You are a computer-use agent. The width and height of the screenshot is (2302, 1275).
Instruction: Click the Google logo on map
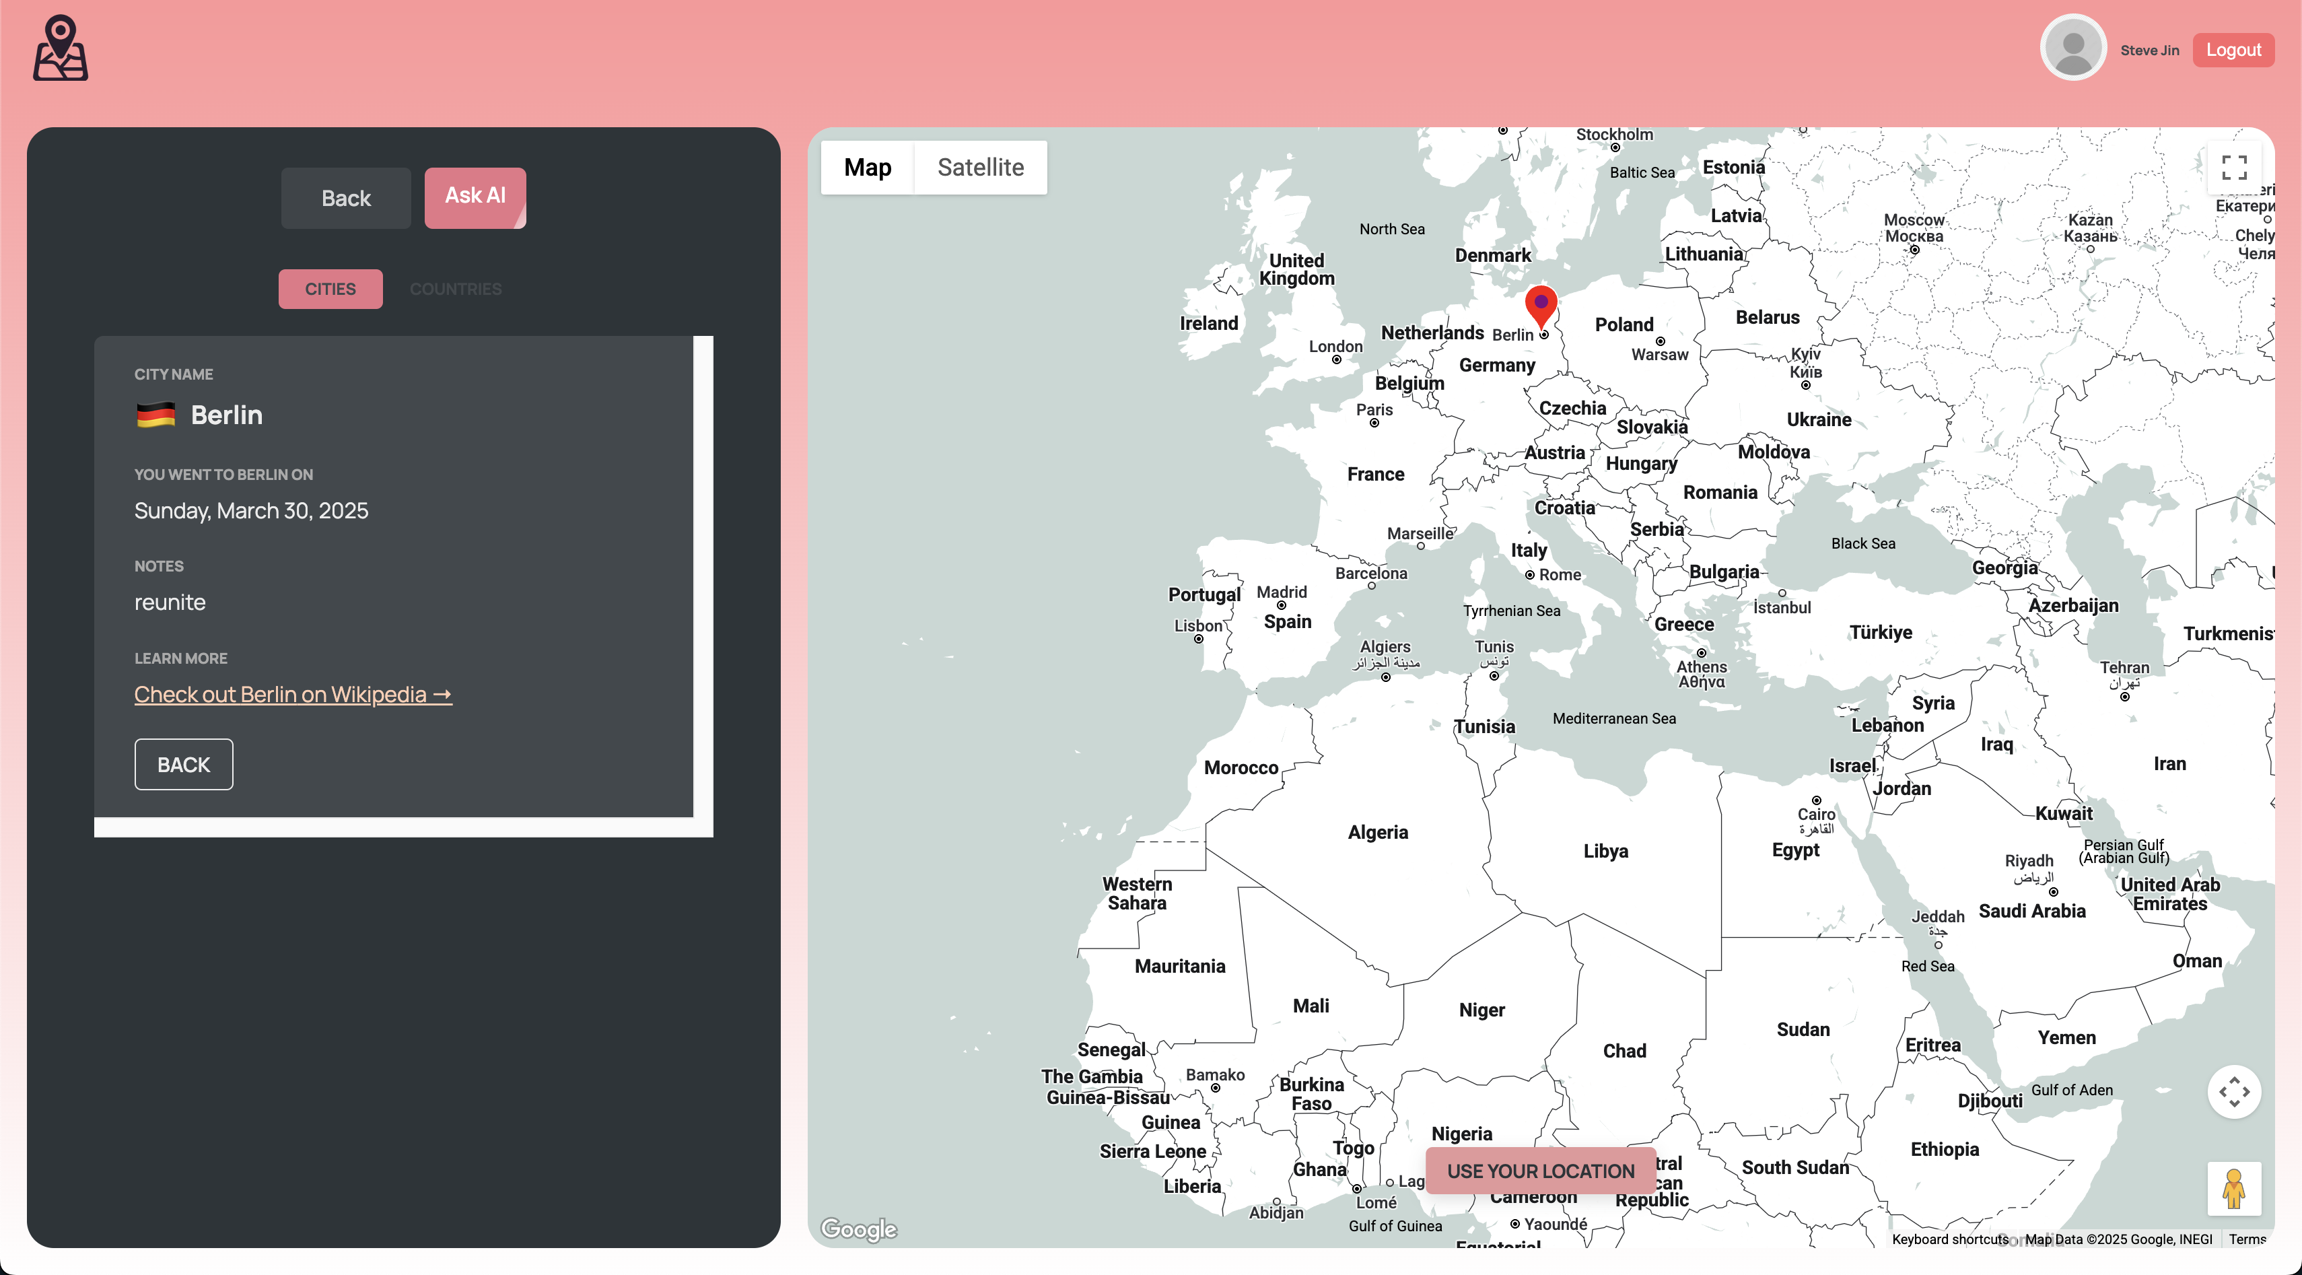point(859,1229)
